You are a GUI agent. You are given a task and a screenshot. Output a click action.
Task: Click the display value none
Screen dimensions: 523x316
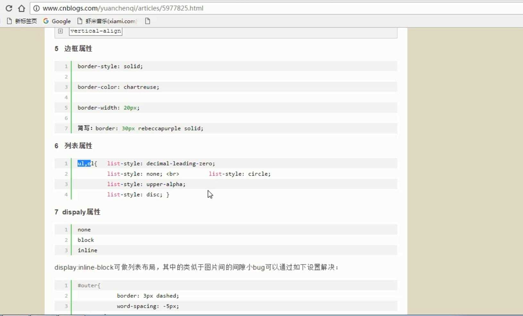click(x=84, y=230)
